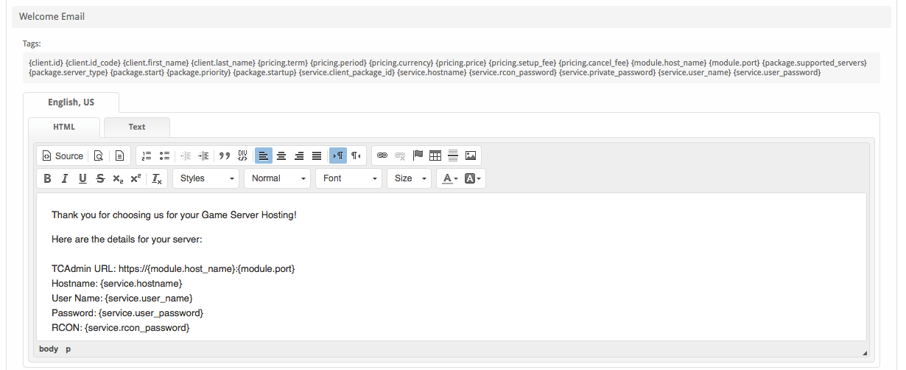This screenshot has height=370, width=906.
Task: Click the body element path link
Action: [49, 349]
